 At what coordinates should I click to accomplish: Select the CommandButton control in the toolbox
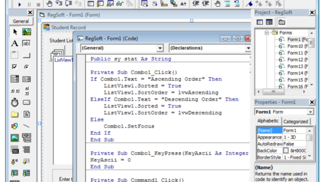pyautogui.click(x=26, y=55)
